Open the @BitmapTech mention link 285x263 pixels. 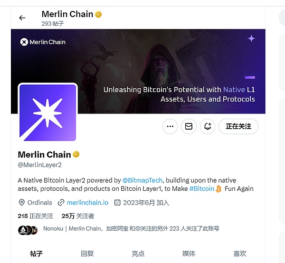coord(142,180)
